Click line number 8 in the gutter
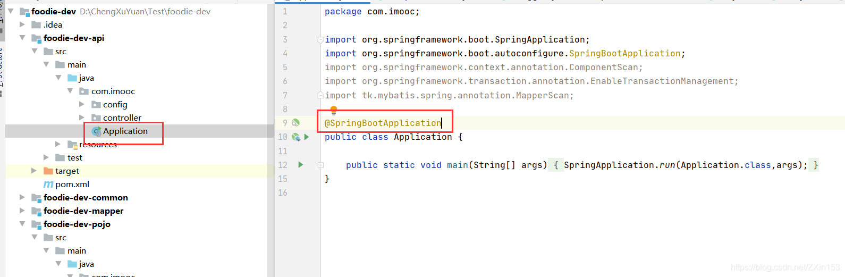The image size is (845, 277). (285, 109)
